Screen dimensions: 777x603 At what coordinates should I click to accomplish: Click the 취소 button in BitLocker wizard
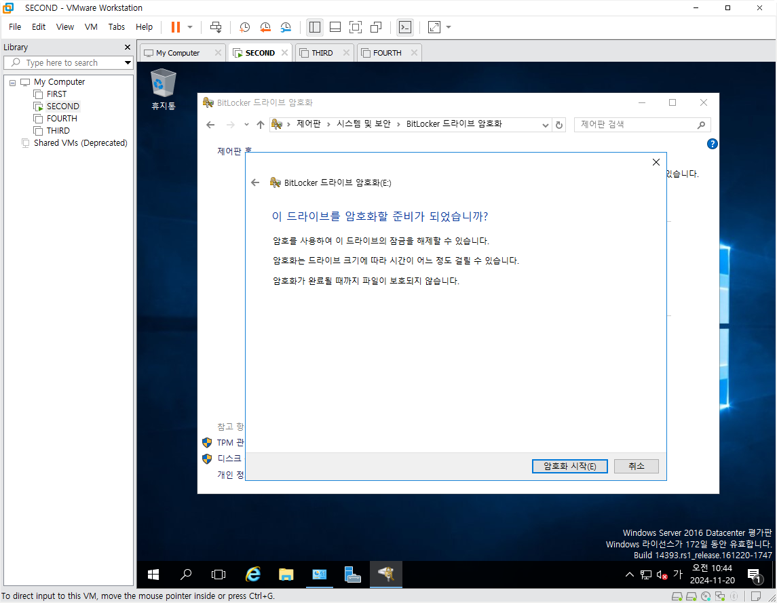click(637, 466)
